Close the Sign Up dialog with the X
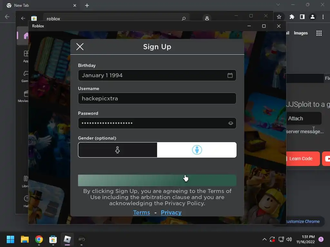Viewport: 330px width, 247px height. click(80, 47)
